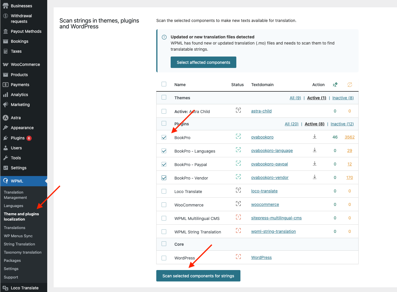Click download icon in BookPro - Languages row
Screen dimensions: 397x292
click(x=315, y=150)
